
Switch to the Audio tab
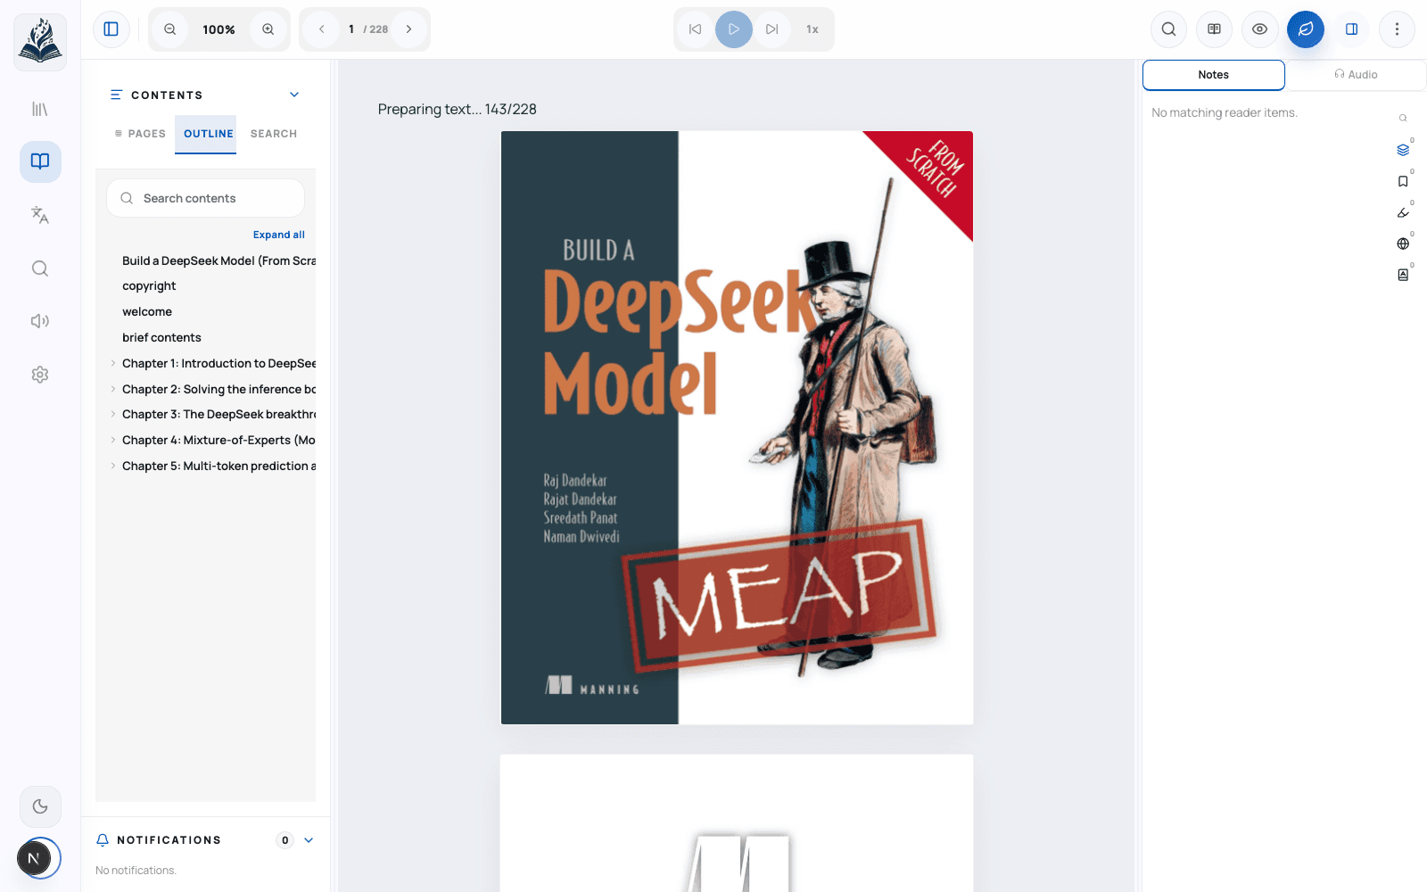pos(1356,75)
